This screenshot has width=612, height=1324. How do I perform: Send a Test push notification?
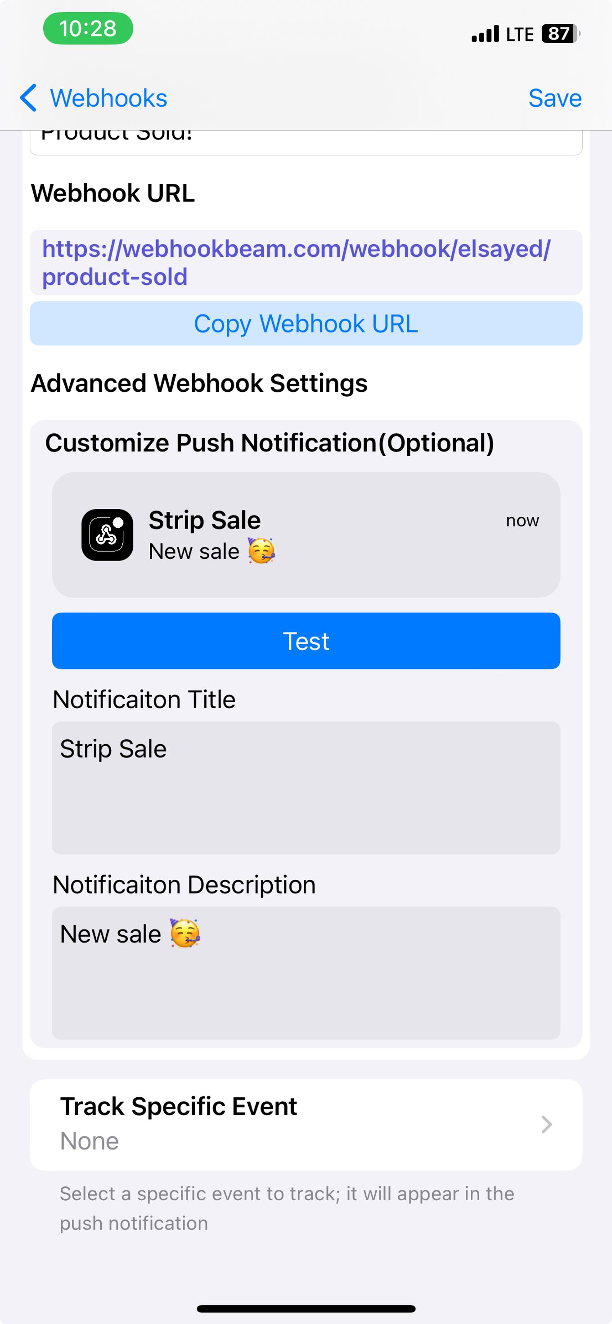click(x=306, y=641)
